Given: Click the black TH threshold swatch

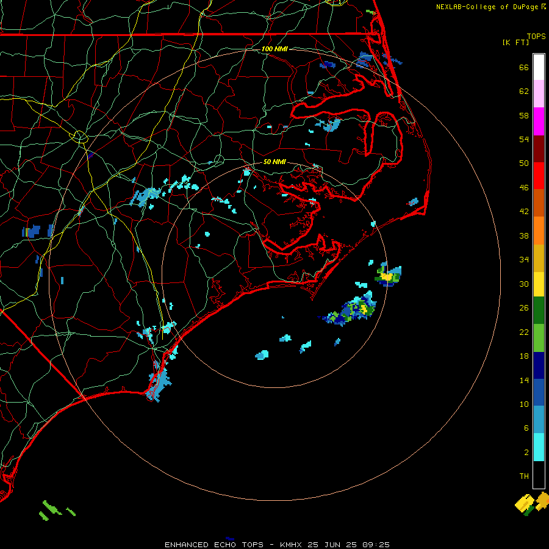Looking at the screenshot, I should [x=539, y=475].
